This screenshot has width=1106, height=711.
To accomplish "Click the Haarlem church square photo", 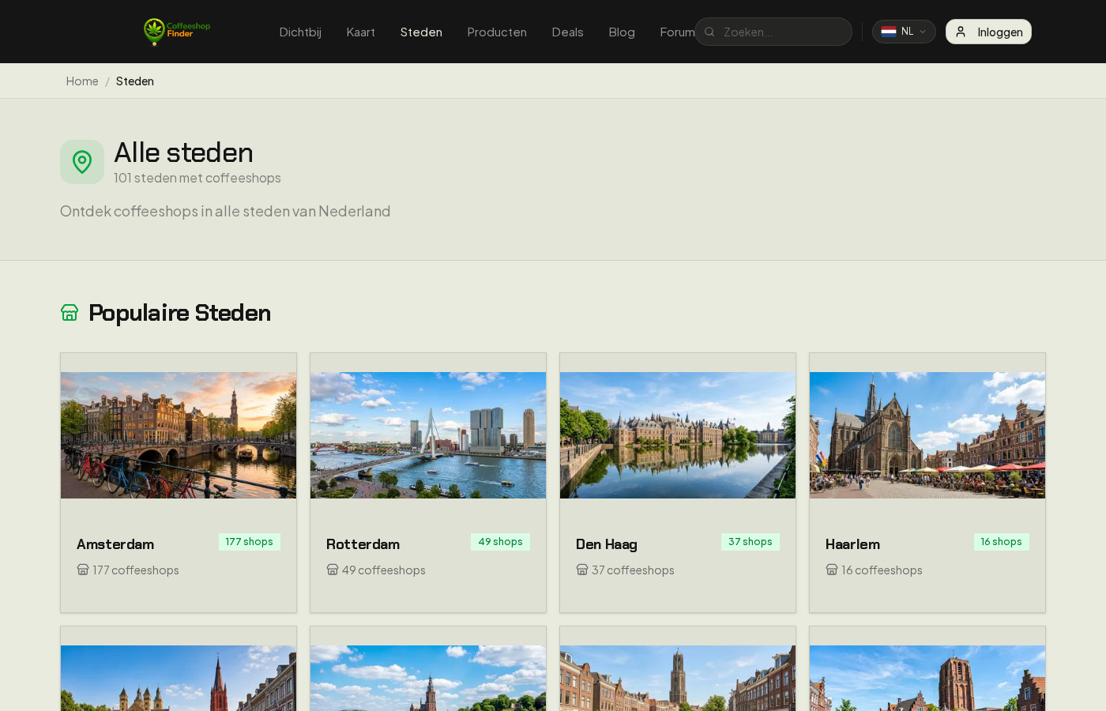I will [927, 435].
